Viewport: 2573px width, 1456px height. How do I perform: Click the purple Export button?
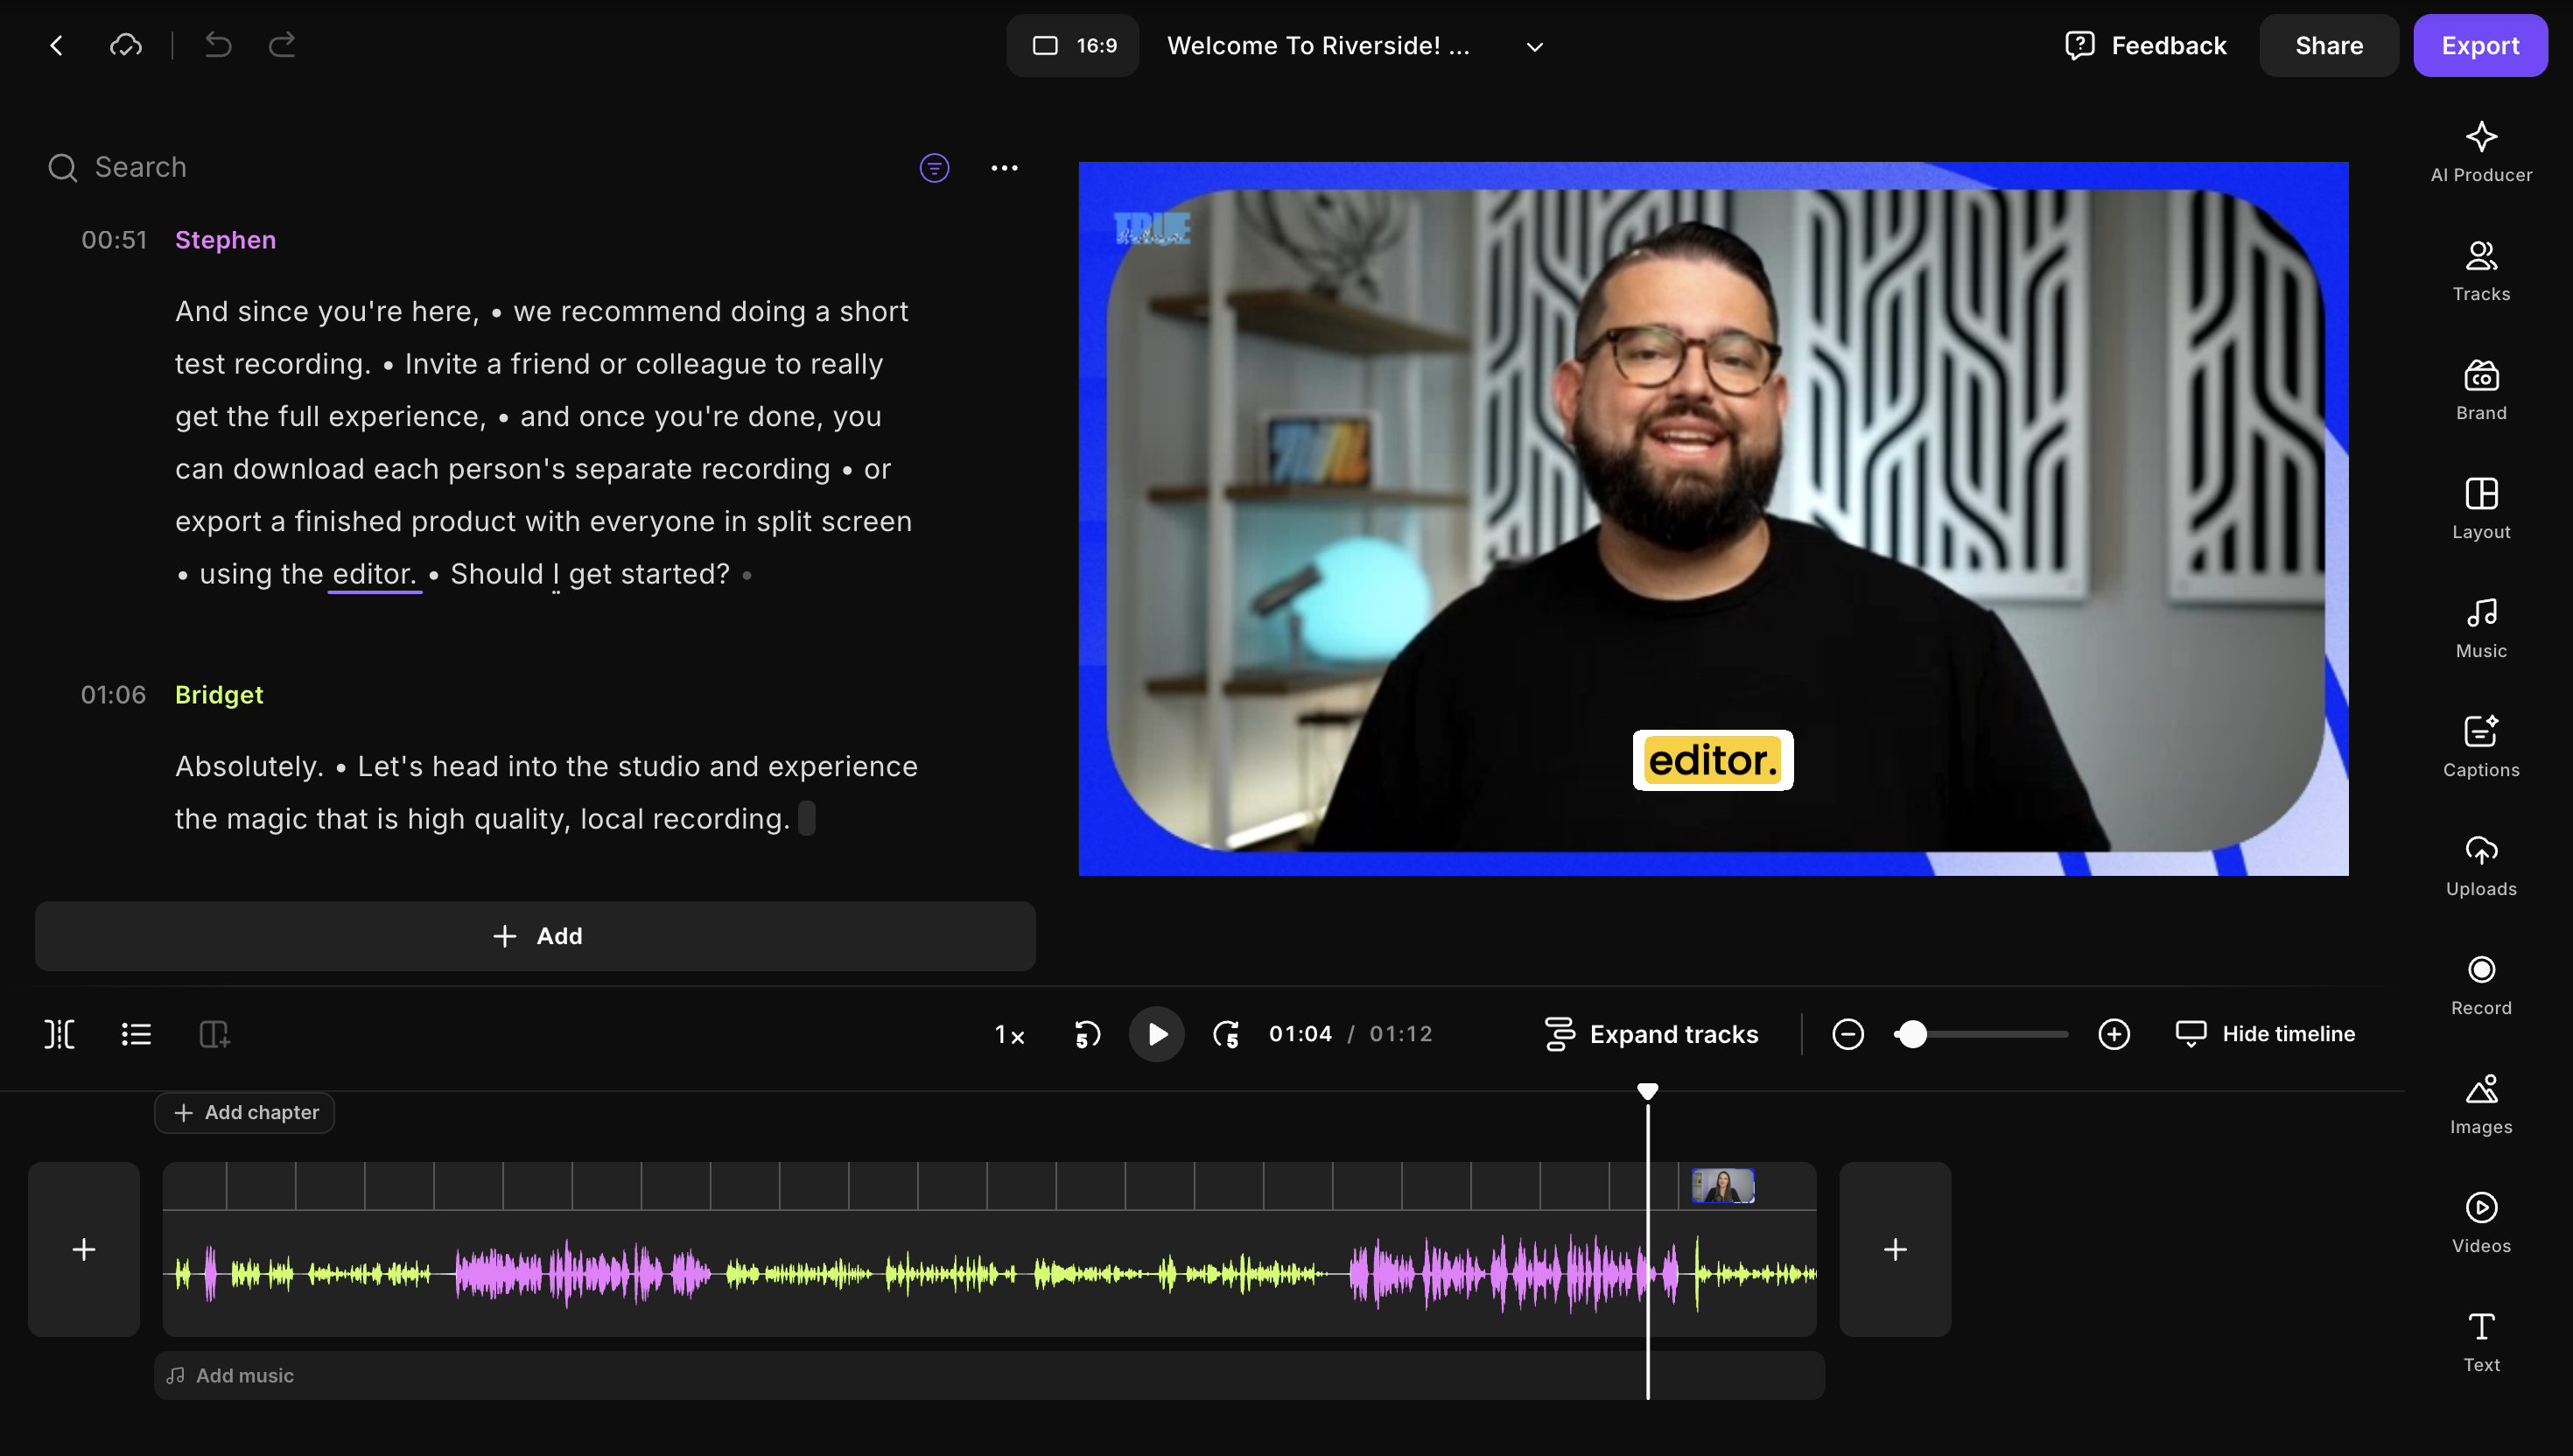(2479, 46)
